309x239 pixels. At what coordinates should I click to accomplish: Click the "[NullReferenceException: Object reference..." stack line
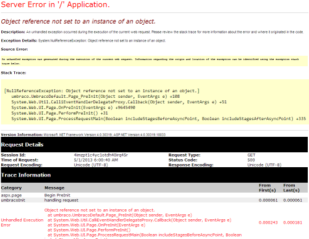click(102, 91)
